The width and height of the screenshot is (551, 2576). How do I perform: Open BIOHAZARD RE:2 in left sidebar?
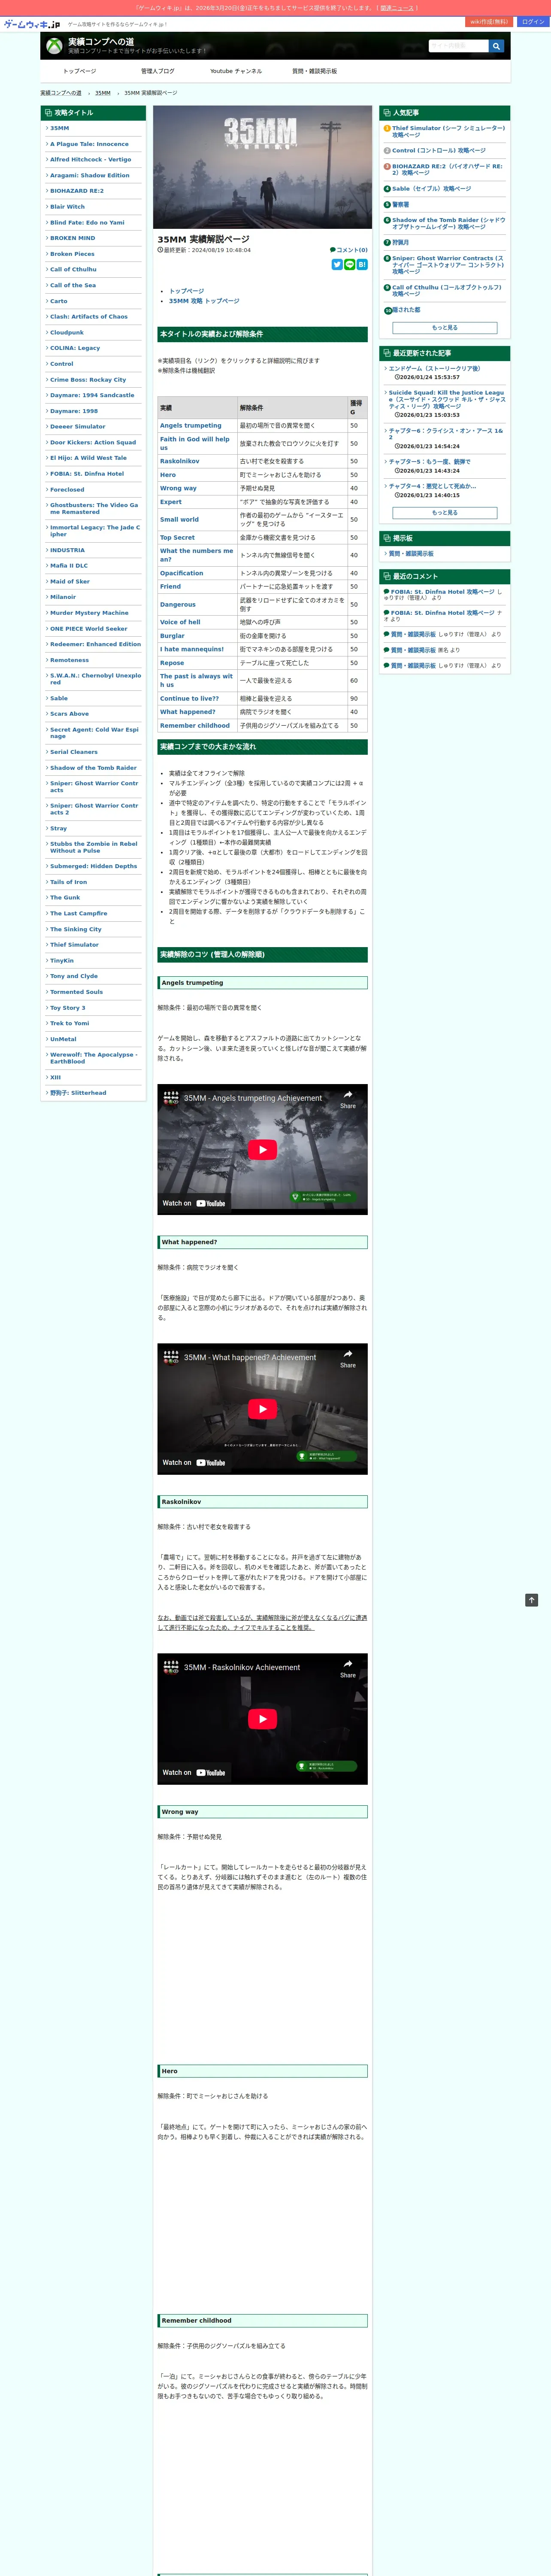coord(76,191)
